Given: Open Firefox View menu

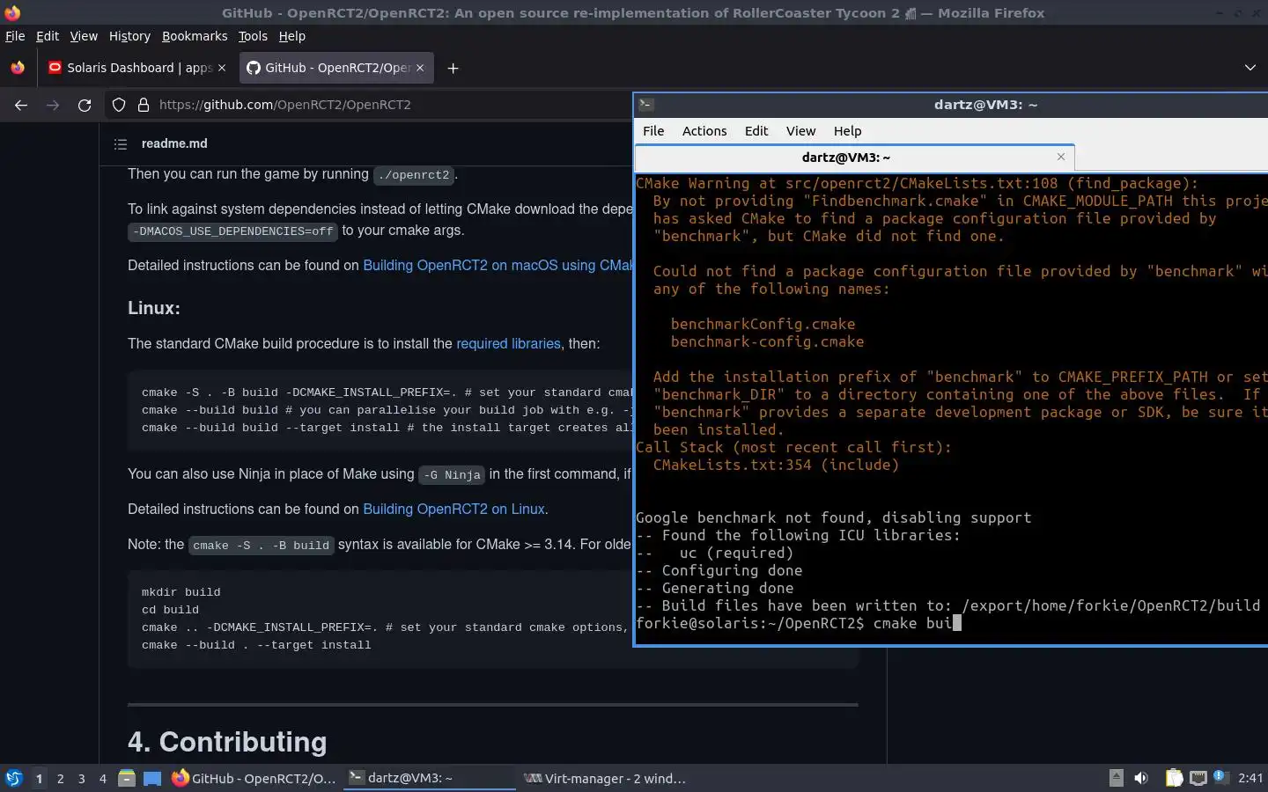Looking at the screenshot, I should [x=84, y=36].
